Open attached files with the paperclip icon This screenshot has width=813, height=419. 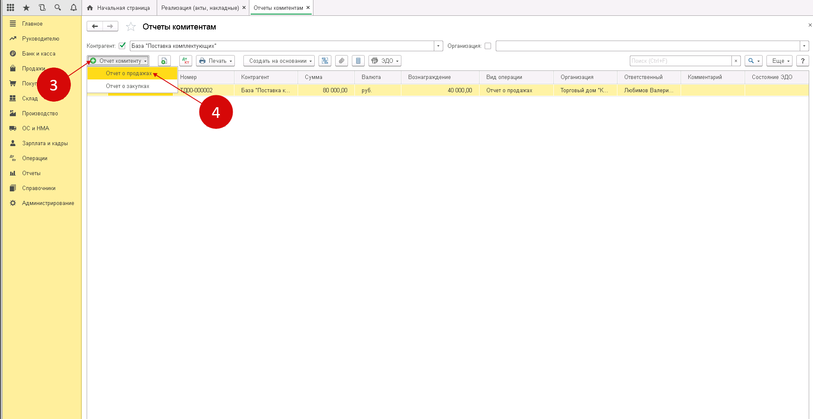click(x=342, y=61)
